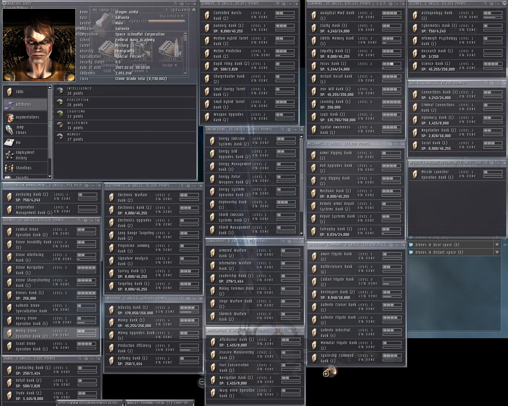The width and height of the screenshot is (508, 406).
Task: Collapse the My Cargo window
Action: 184,10
